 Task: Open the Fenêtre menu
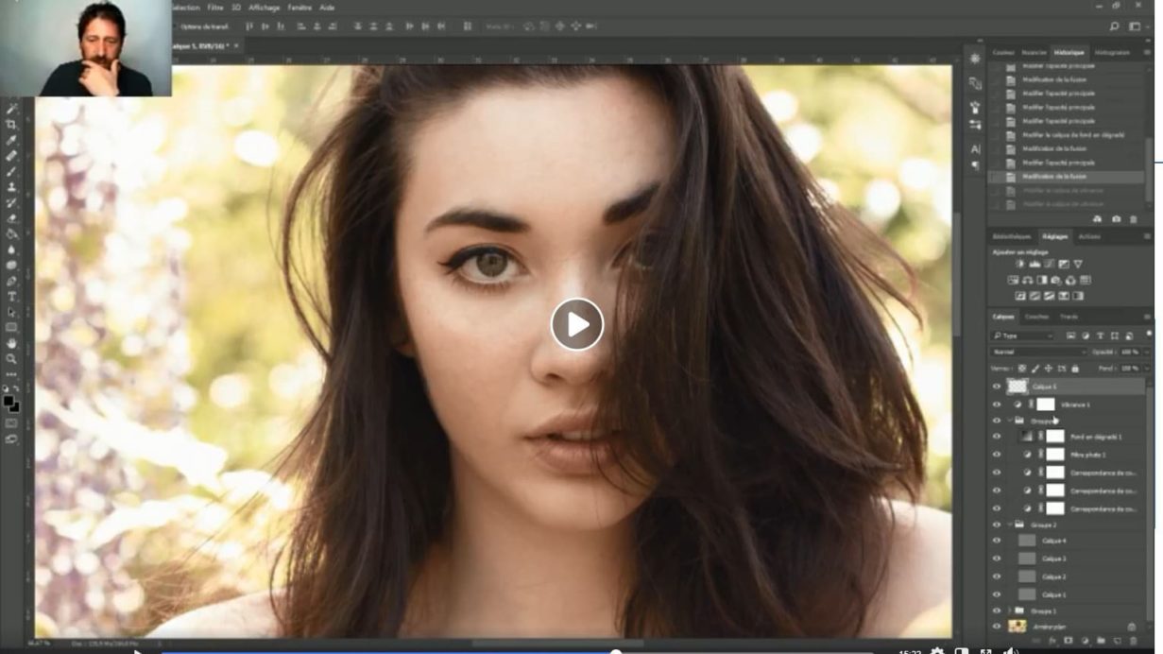click(300, 7)
